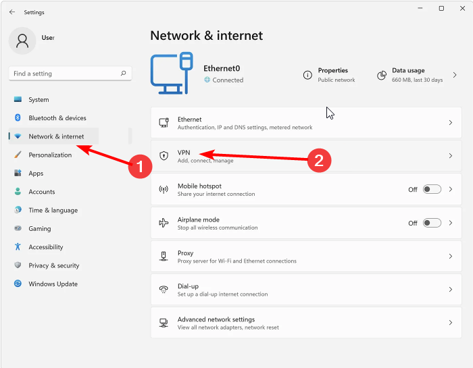
Task: Open the VPN Add, connect, manage entry
Action: pos(306,156)
